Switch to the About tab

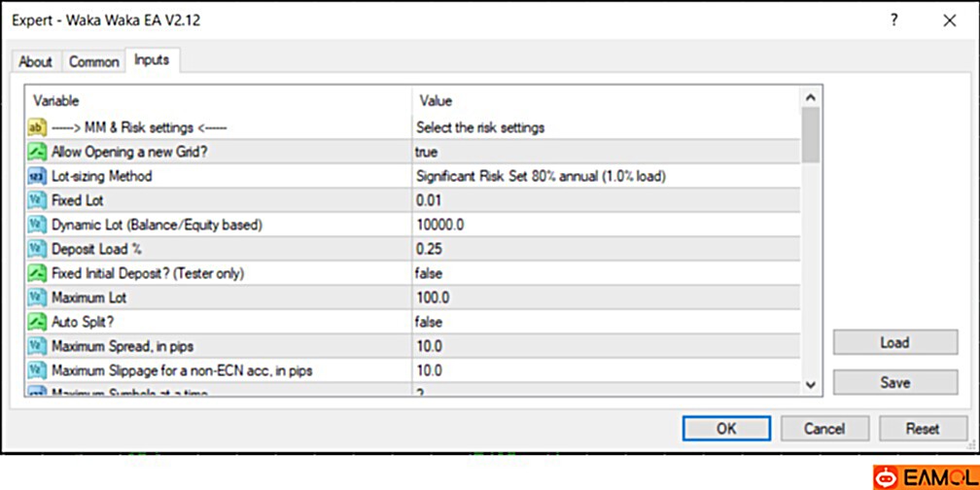point(36,62)
